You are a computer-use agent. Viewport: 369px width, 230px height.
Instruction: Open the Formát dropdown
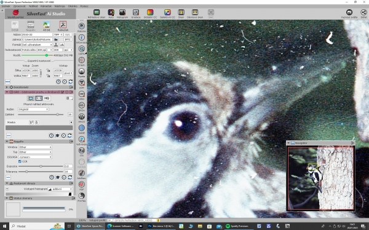click(37, 45)
